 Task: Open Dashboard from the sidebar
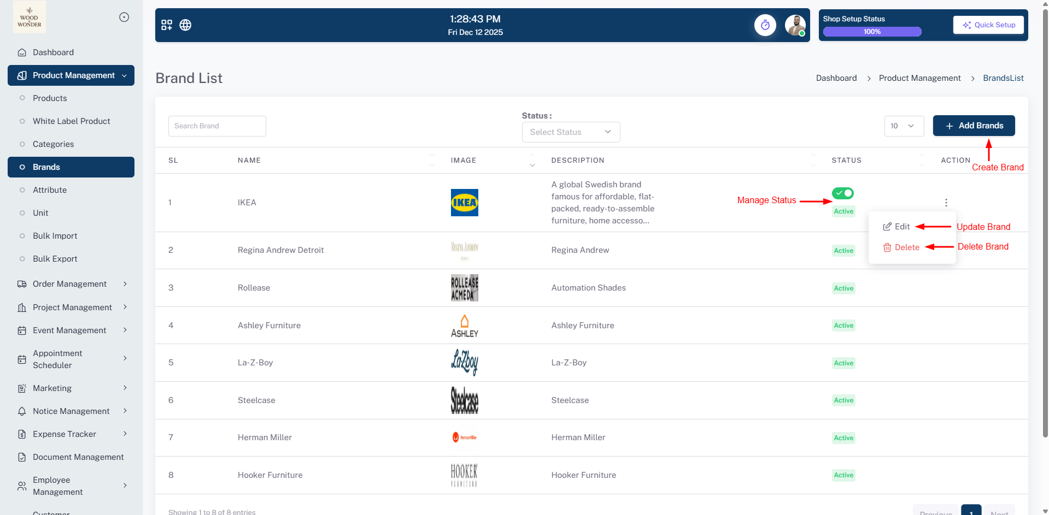(53, 52)
